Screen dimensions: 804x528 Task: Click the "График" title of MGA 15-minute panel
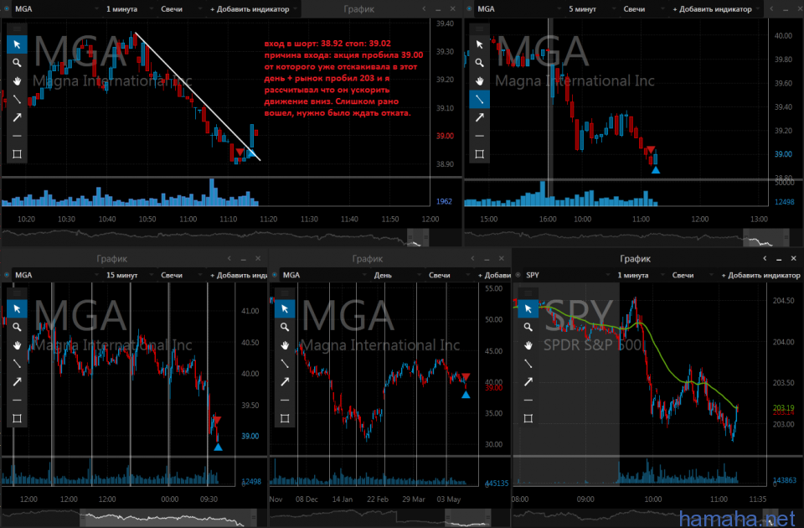click(x=111, y=259)
